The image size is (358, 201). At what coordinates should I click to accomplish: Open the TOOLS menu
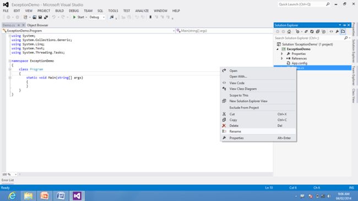[113, 10]
